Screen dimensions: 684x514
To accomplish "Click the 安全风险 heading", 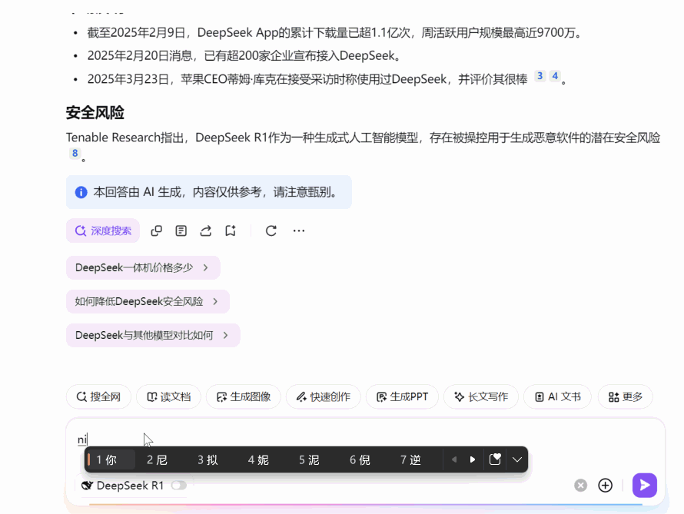I will tap(95, 113).
